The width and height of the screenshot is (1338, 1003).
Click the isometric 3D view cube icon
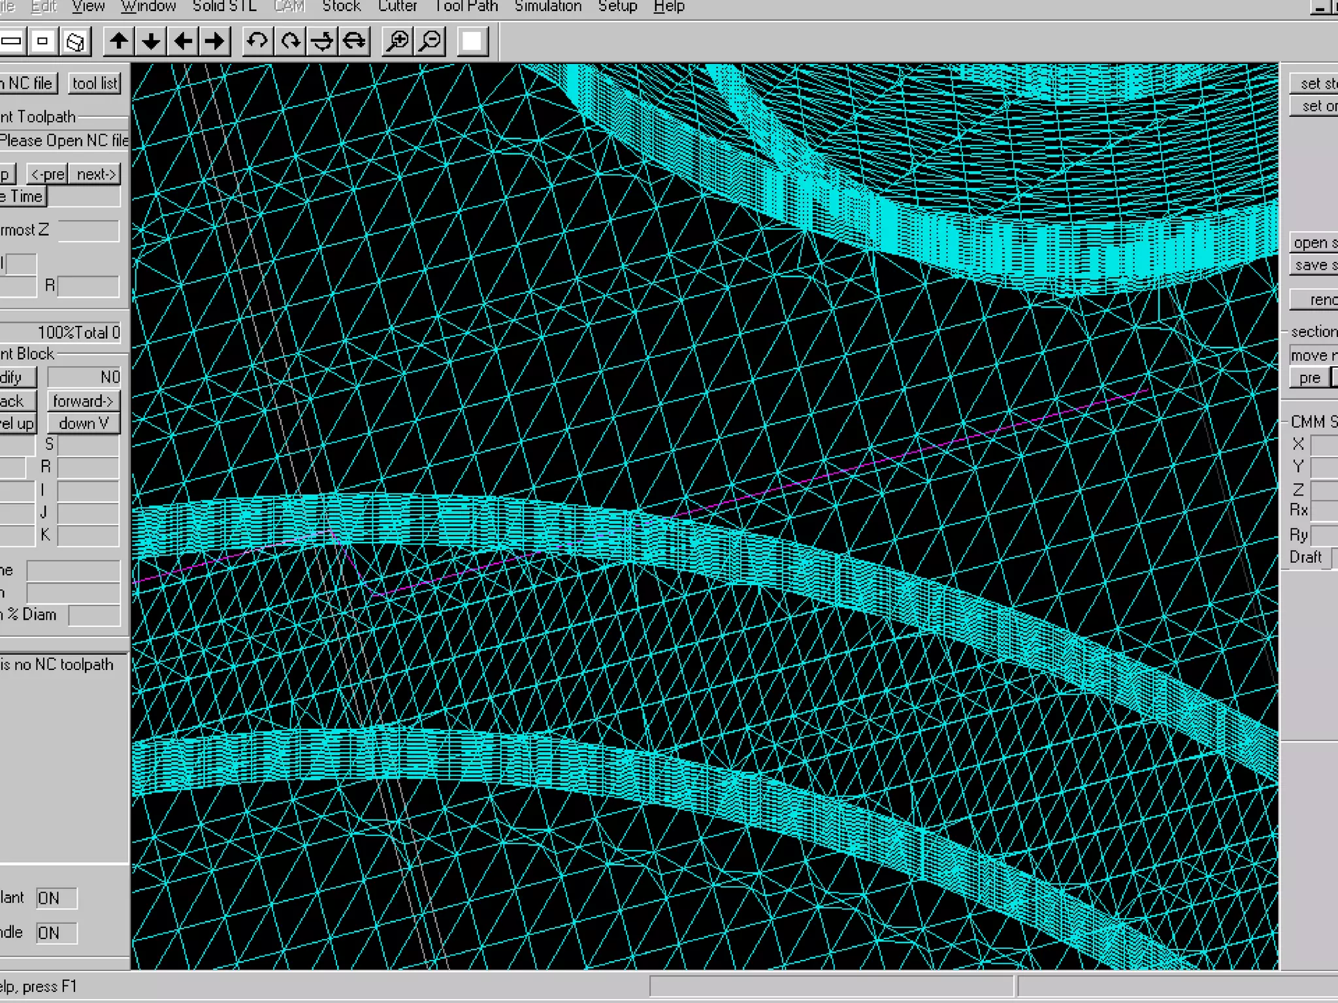pos(75,42)
